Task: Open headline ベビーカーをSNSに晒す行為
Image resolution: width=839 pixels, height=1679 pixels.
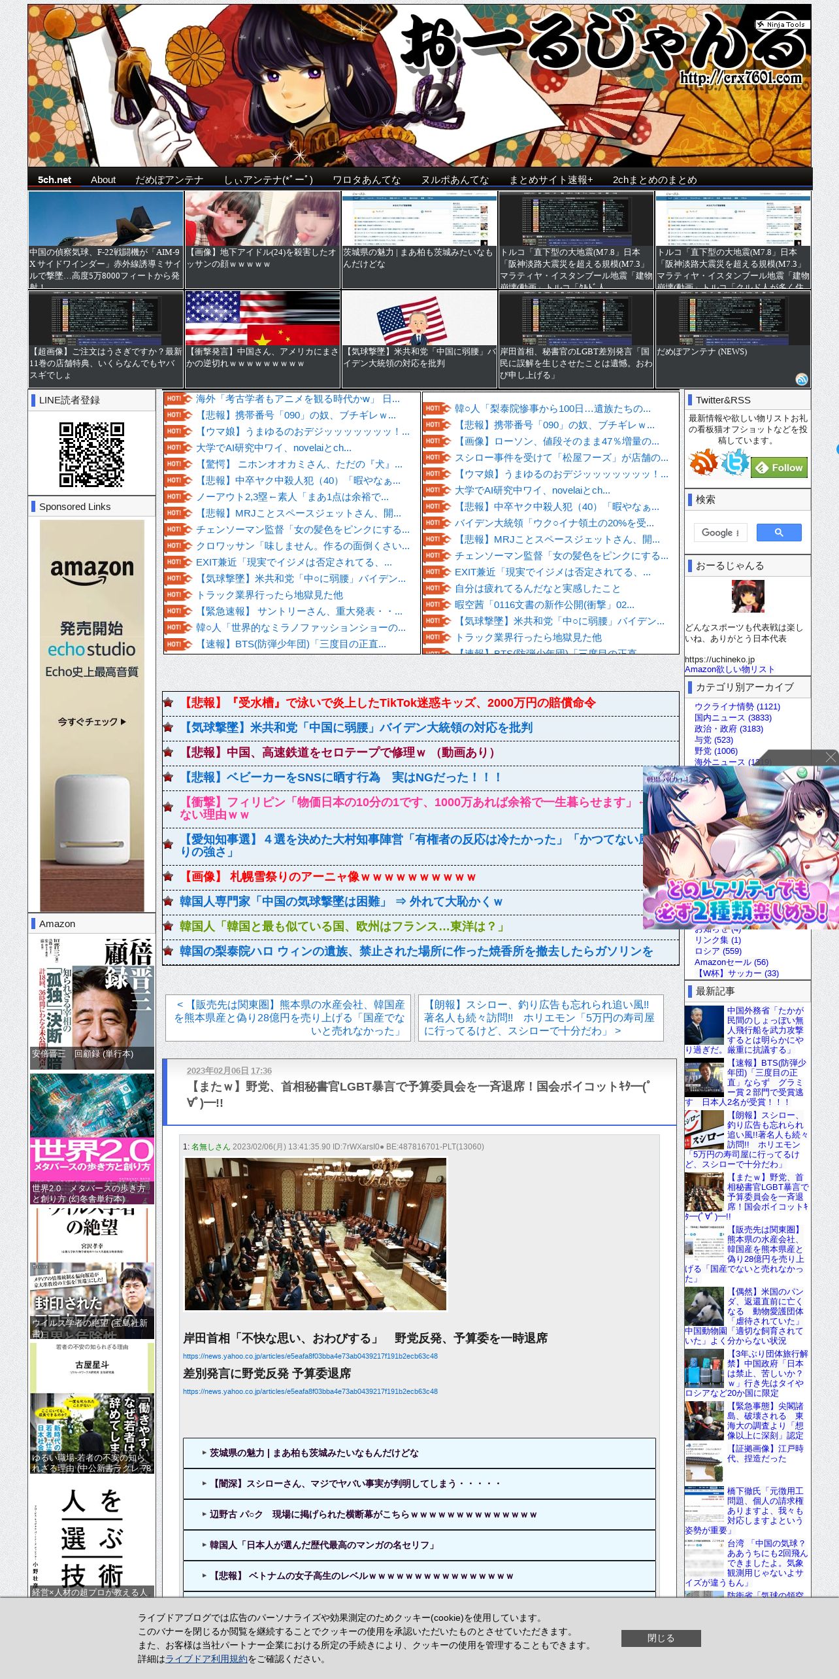Action: tap(341, 777)
